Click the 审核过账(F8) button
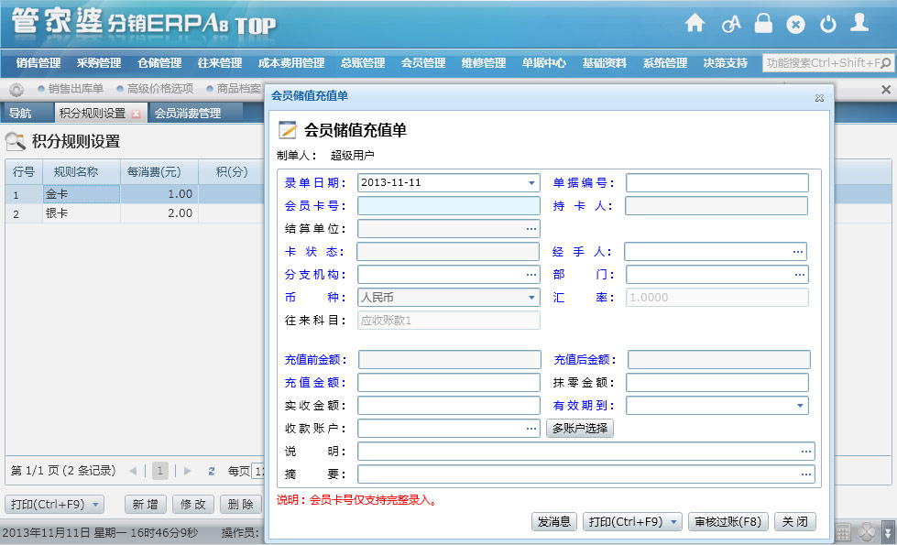897x545 pixels. click(x=727, y=522)
